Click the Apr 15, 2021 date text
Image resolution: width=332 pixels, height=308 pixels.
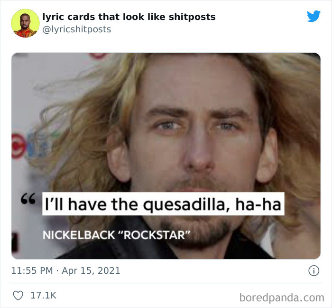click(91, 270)
